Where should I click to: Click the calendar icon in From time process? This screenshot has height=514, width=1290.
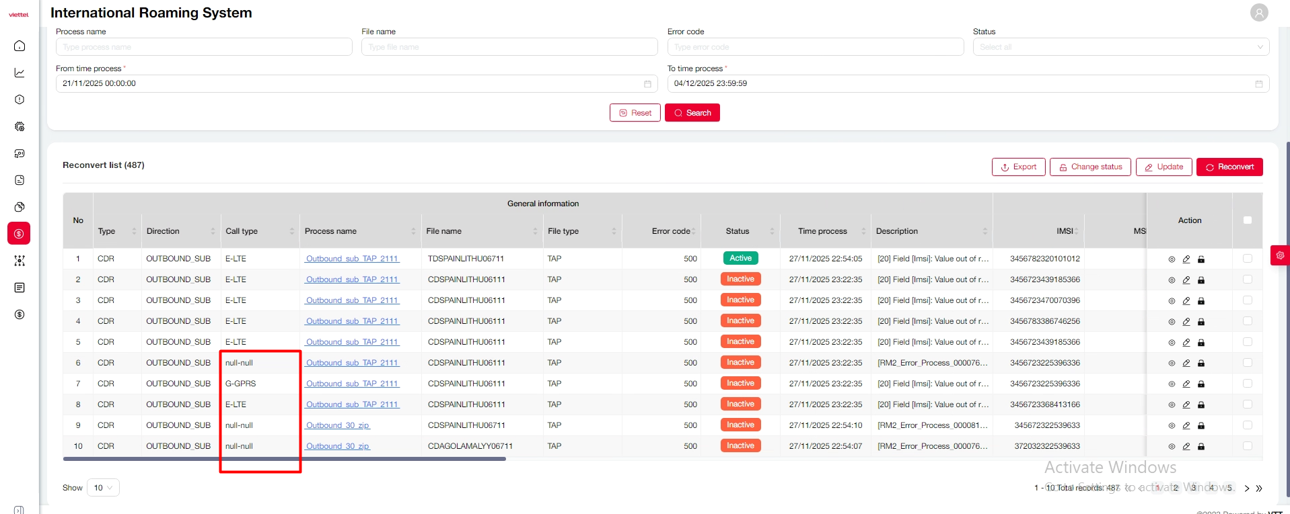647,84
